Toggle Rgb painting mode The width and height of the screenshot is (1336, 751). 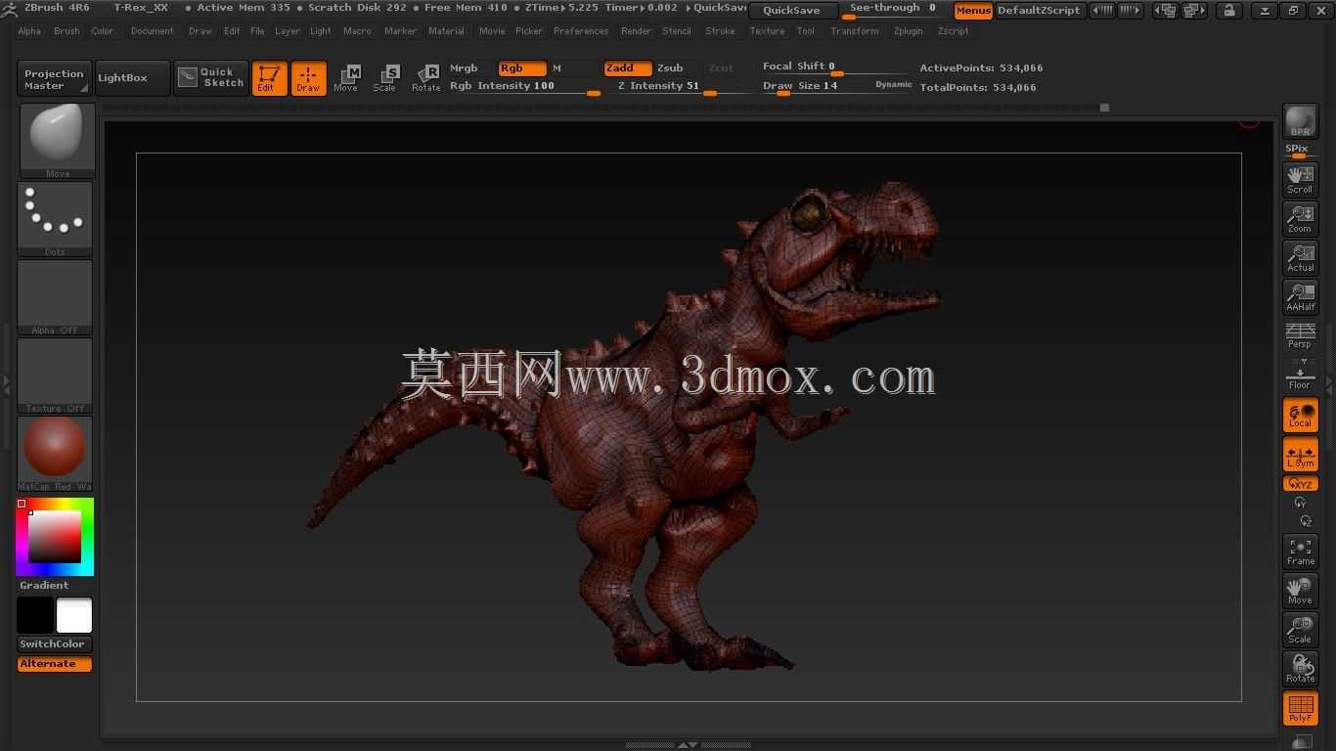[522, 68]
